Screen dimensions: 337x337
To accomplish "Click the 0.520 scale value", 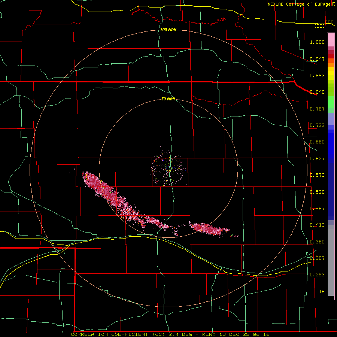I will 317,192.
